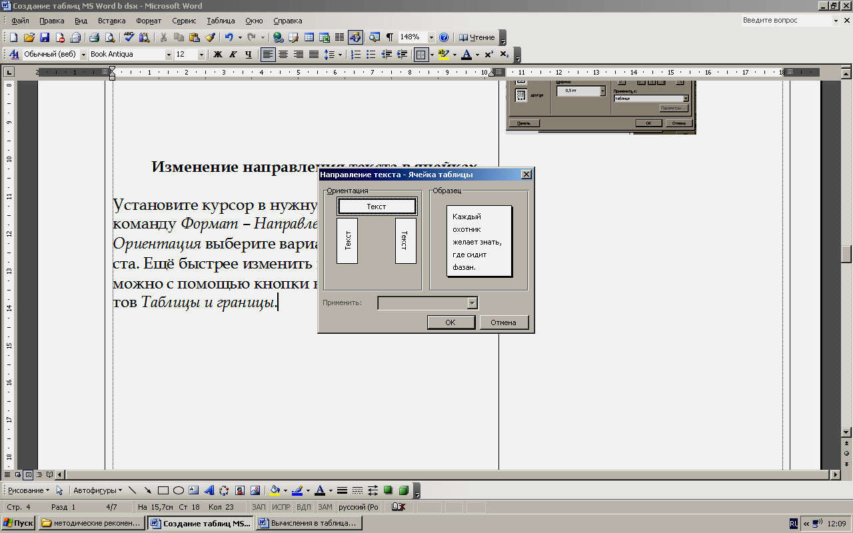The image size is (853, 533).
Task: Click the Insert Table icon
Action: [x=309, y=37]
